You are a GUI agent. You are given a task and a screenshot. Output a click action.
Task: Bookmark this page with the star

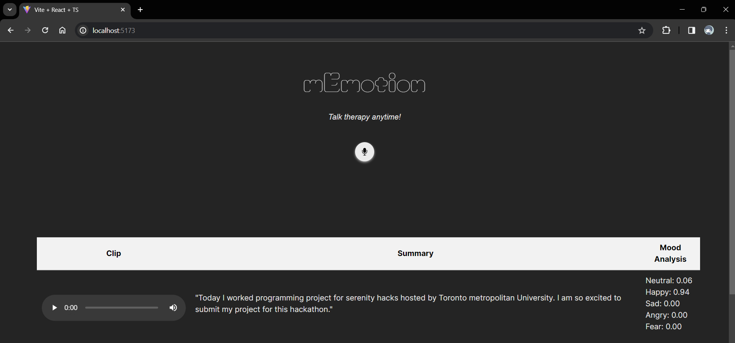tap(642, 30)
